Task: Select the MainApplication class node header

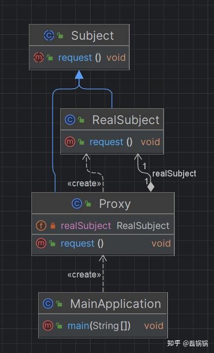Action: point(103,303)
